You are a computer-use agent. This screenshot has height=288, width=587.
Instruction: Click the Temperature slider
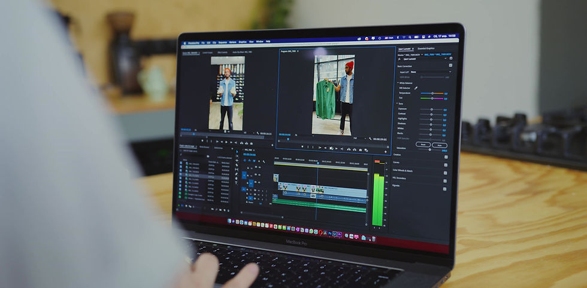tap(432, 93)
